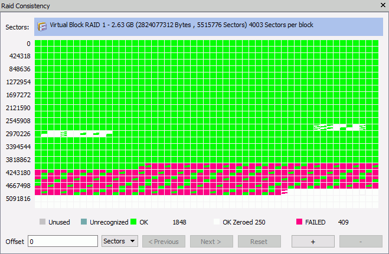Click the Offset input field
This screenshot has width=389, height=254.
tap(63, 242)
